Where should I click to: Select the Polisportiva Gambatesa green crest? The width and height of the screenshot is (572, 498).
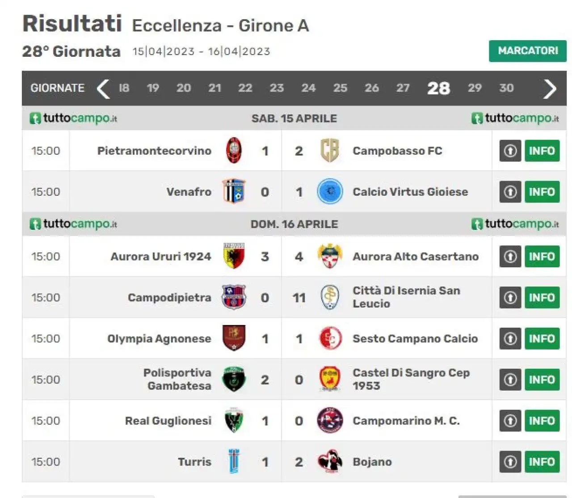coord(234,380)
